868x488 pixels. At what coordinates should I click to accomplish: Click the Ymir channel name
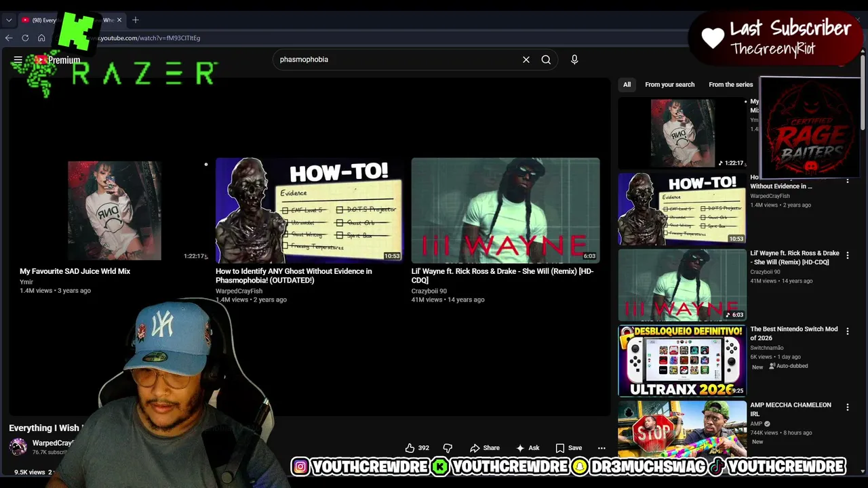pyautogui.click(x=26, y=282)
